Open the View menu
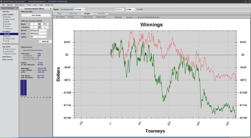Screen dimensions: 251x138 click(x=35, y=5)
